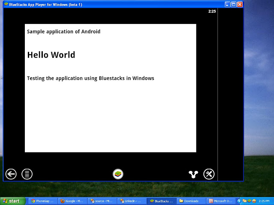Close the BlueStacks App Player window
The height and width of the screenshot is (205, 274).
tap(240, 4)
